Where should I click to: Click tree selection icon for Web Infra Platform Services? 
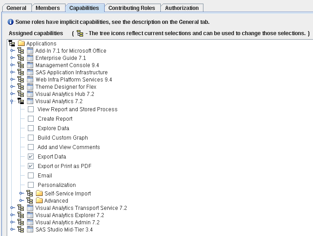(x=21, y=79)
